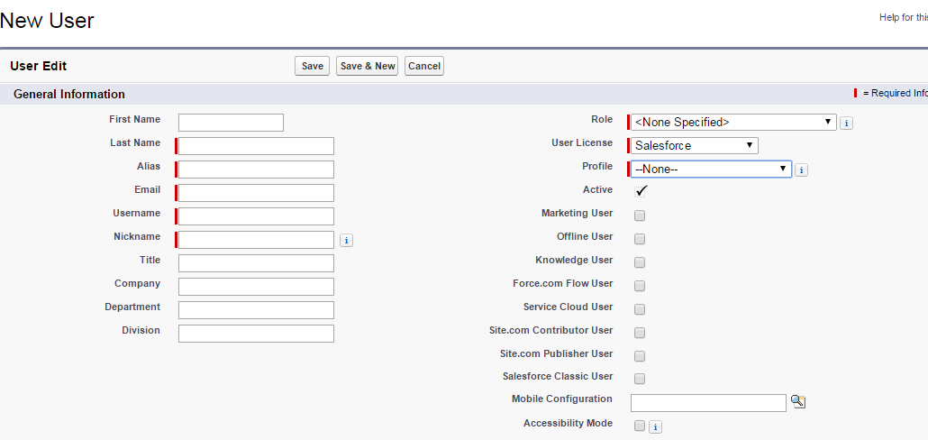
Task: Click the Cancel button
Action: (x=423, y=66)
